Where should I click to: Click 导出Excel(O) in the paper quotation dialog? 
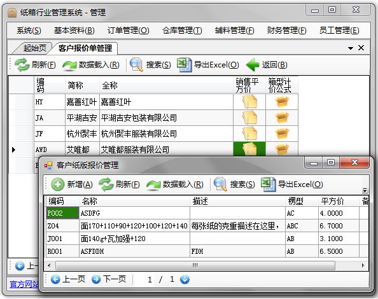292,184
